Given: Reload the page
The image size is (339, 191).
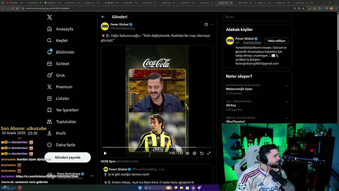Looking at the screenshot, I should tap(12, 8).
